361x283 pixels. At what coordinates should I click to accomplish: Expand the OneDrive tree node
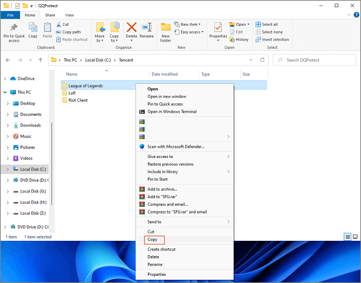tap(6, 79)
